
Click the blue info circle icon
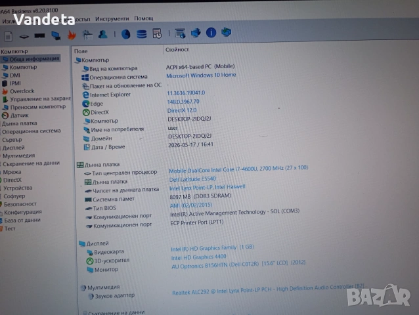[211, 33]
